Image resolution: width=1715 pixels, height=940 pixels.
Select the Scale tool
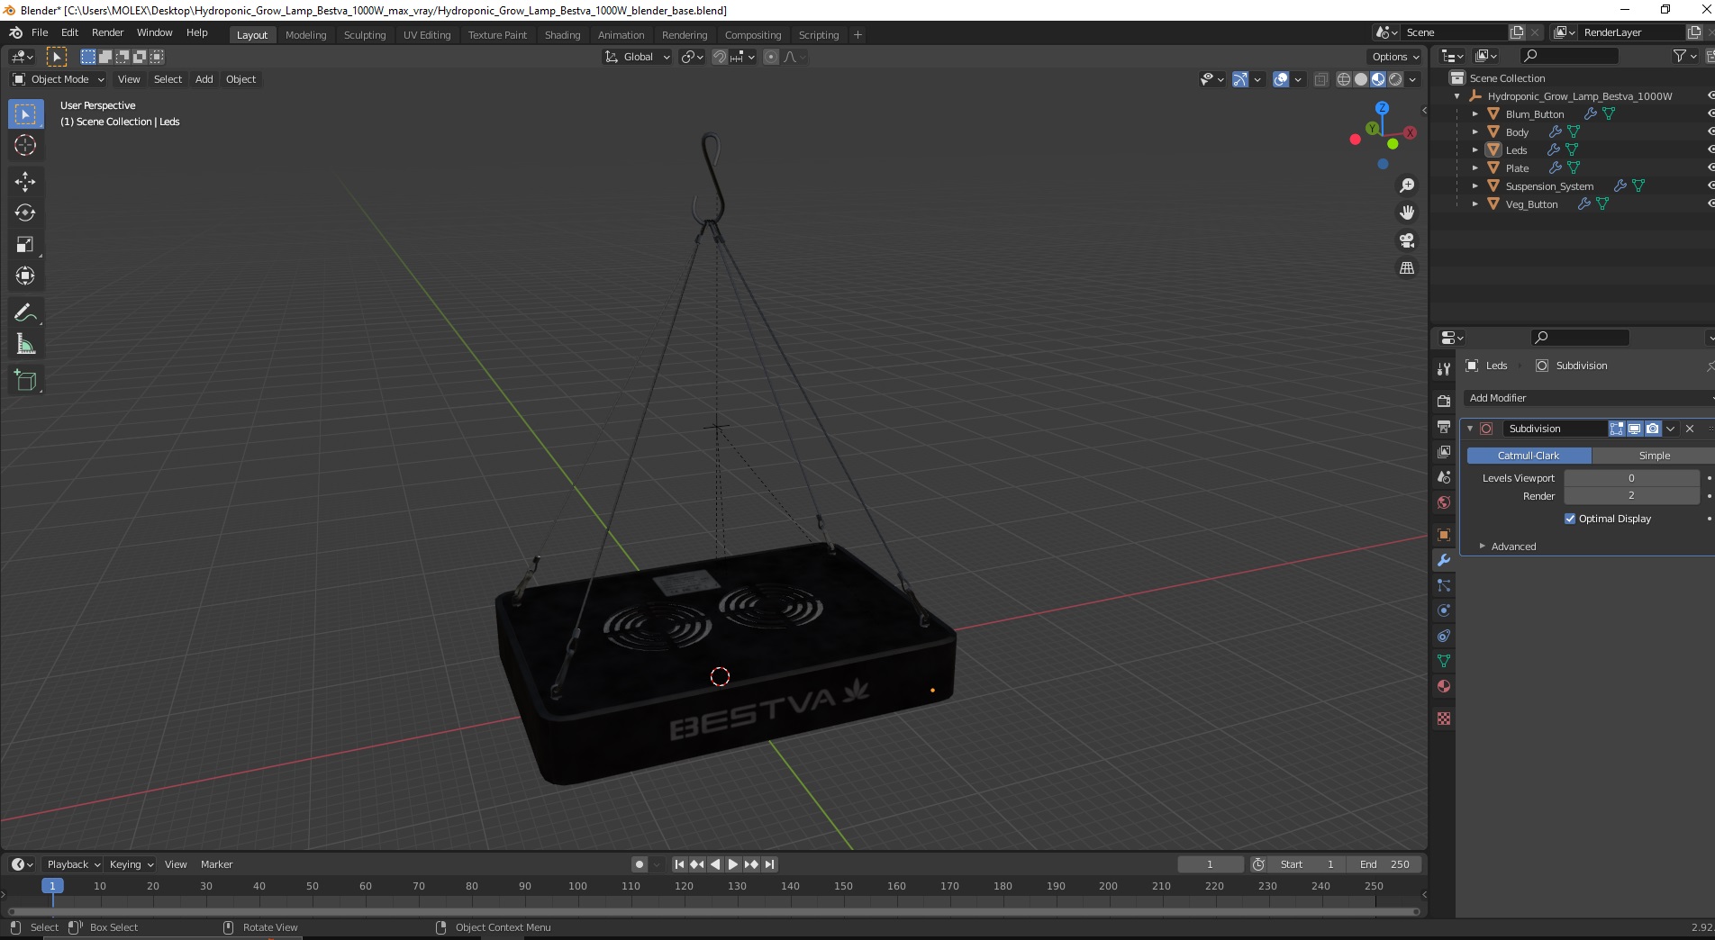click(x=25, y=245)
